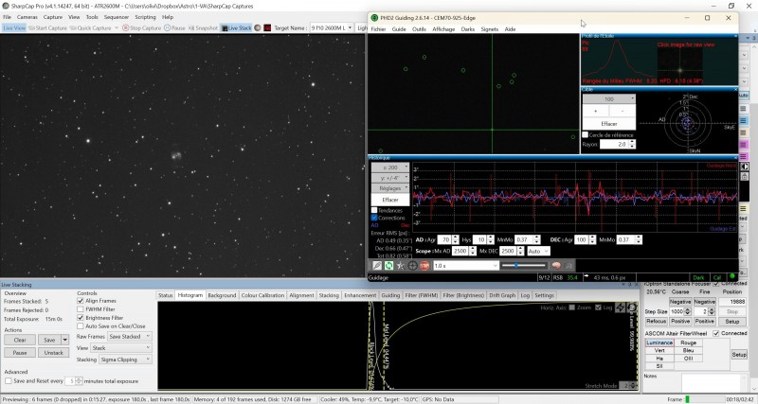Click the red square icon left of Target Name

tap(267, 28)
